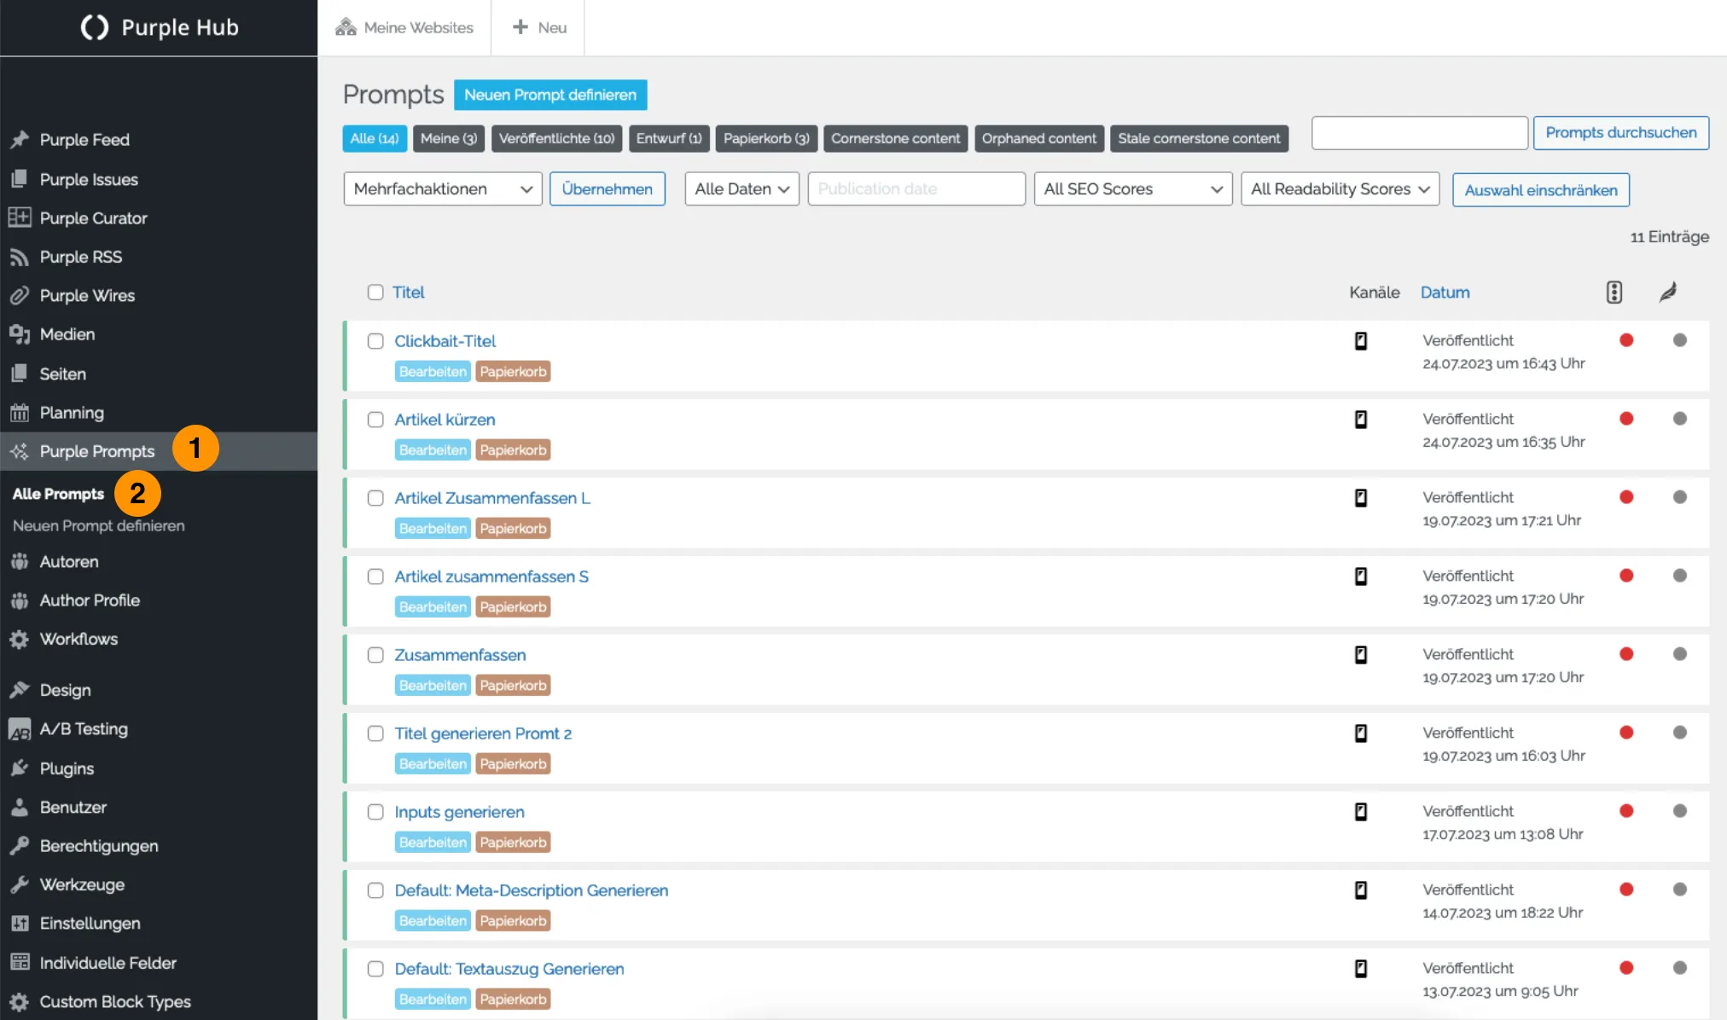Click Papierkorb under Artikel kürzen

513,450
